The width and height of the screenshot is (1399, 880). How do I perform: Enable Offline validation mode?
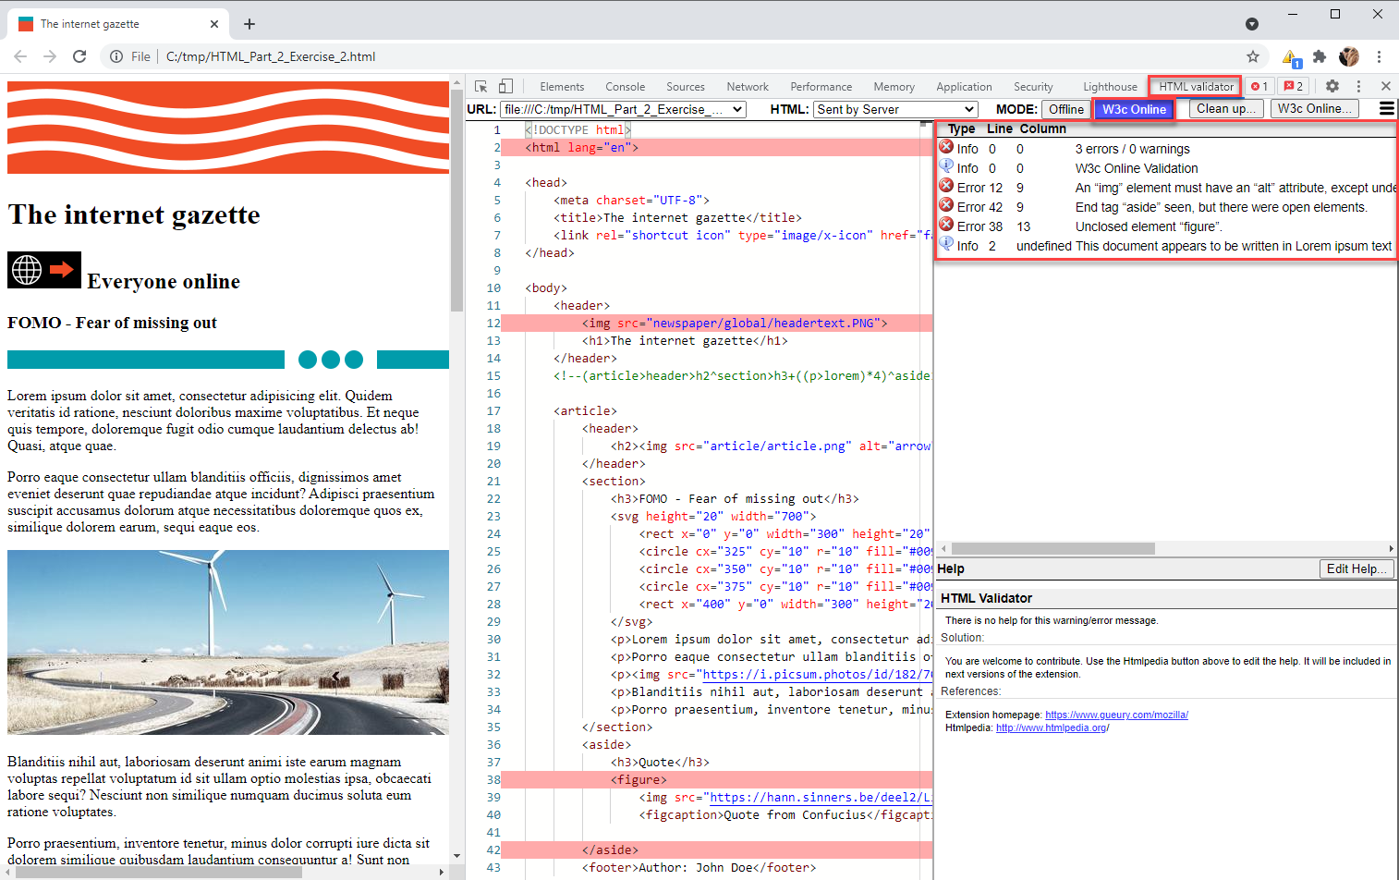(1066, 108)
